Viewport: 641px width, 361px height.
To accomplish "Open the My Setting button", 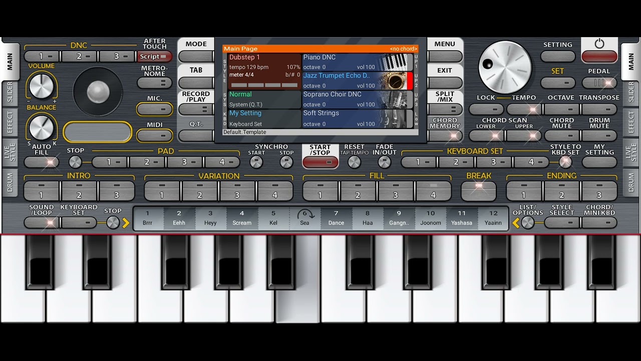I will pos(599,162).
